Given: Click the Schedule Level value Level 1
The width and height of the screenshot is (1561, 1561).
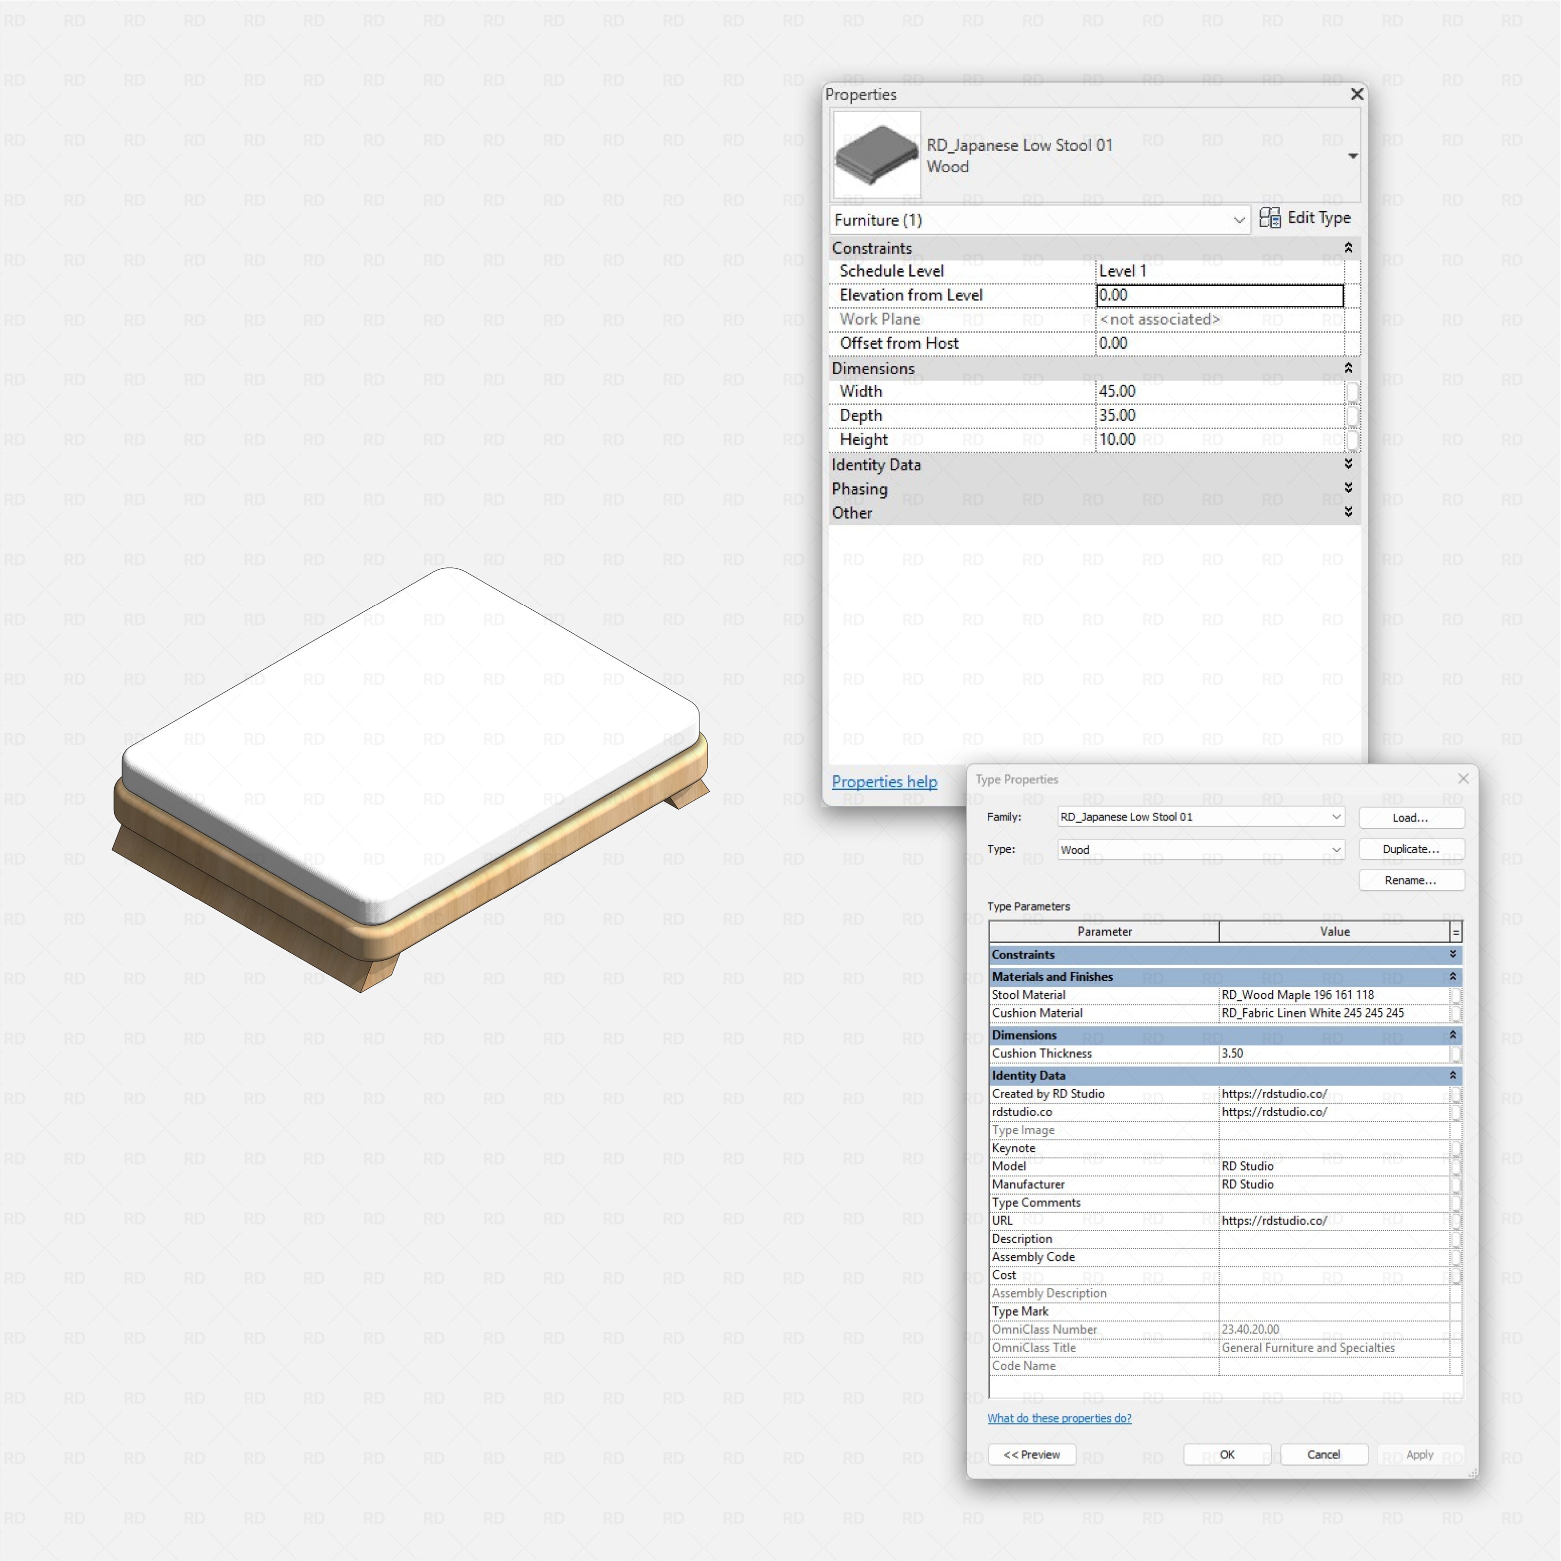Looking at the screenshot, I should tap(1219, 272).
